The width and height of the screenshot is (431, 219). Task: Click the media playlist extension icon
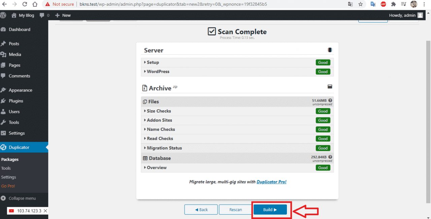(404, 4)
